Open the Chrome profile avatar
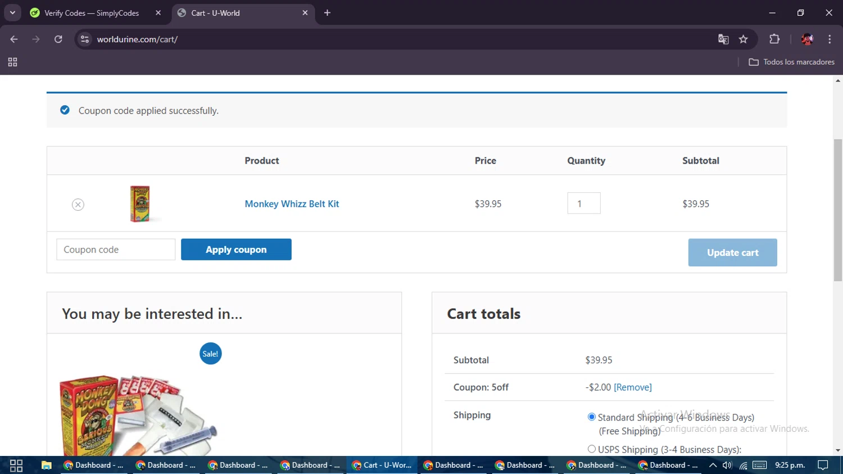843x474 pixels. (807, 39)
